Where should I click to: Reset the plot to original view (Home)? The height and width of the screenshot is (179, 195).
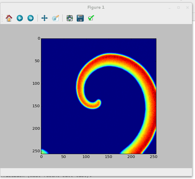pos(9,18)
